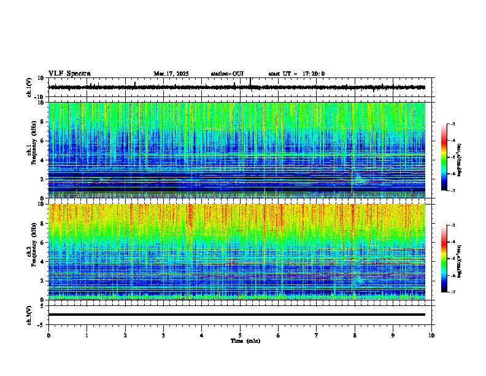Viewport: 486px width, 376px height.
Task: Click the "ch.3(V)" axis label
Action: pyautogui.click(x=29, y=315)
